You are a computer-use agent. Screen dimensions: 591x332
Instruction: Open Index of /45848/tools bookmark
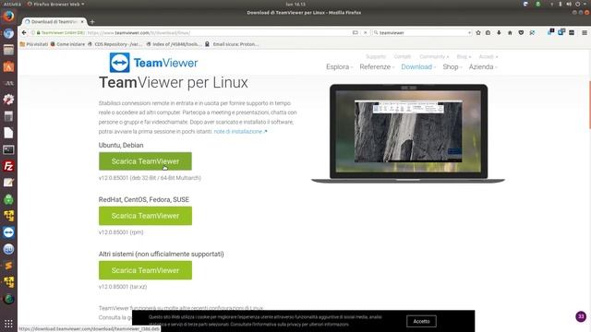(174, 44)
